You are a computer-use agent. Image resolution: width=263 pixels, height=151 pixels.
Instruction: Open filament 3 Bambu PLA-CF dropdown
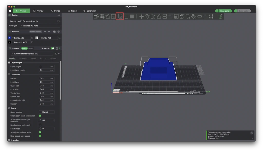[x=21, y=42]
